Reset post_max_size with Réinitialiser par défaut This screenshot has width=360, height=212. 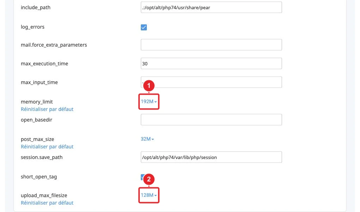point(47,147)
